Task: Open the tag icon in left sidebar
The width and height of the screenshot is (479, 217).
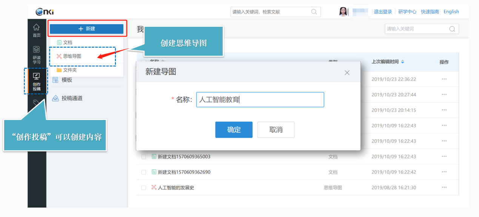Action: click(36, 102)
